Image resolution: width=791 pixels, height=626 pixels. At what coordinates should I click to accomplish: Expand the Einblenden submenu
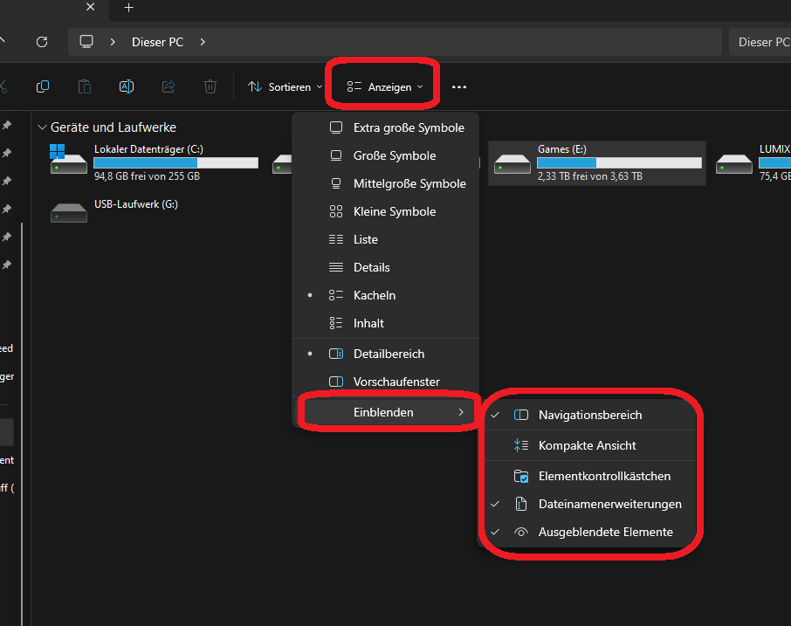pos(385,412)
